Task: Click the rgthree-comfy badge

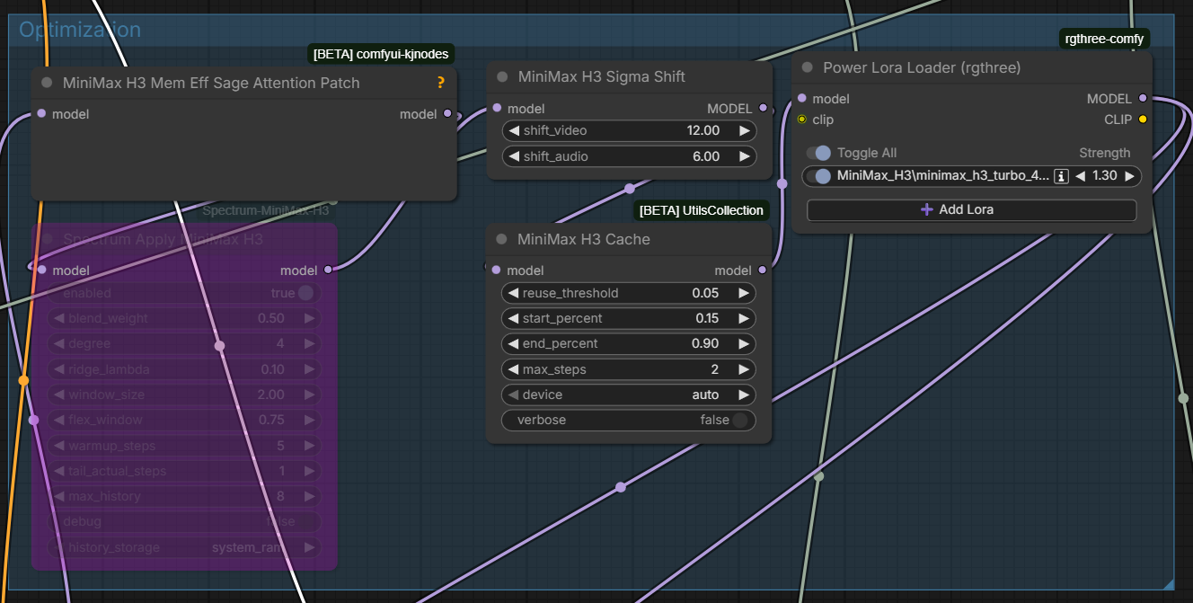Action: pyautogui.click(x=1104, y=38)
